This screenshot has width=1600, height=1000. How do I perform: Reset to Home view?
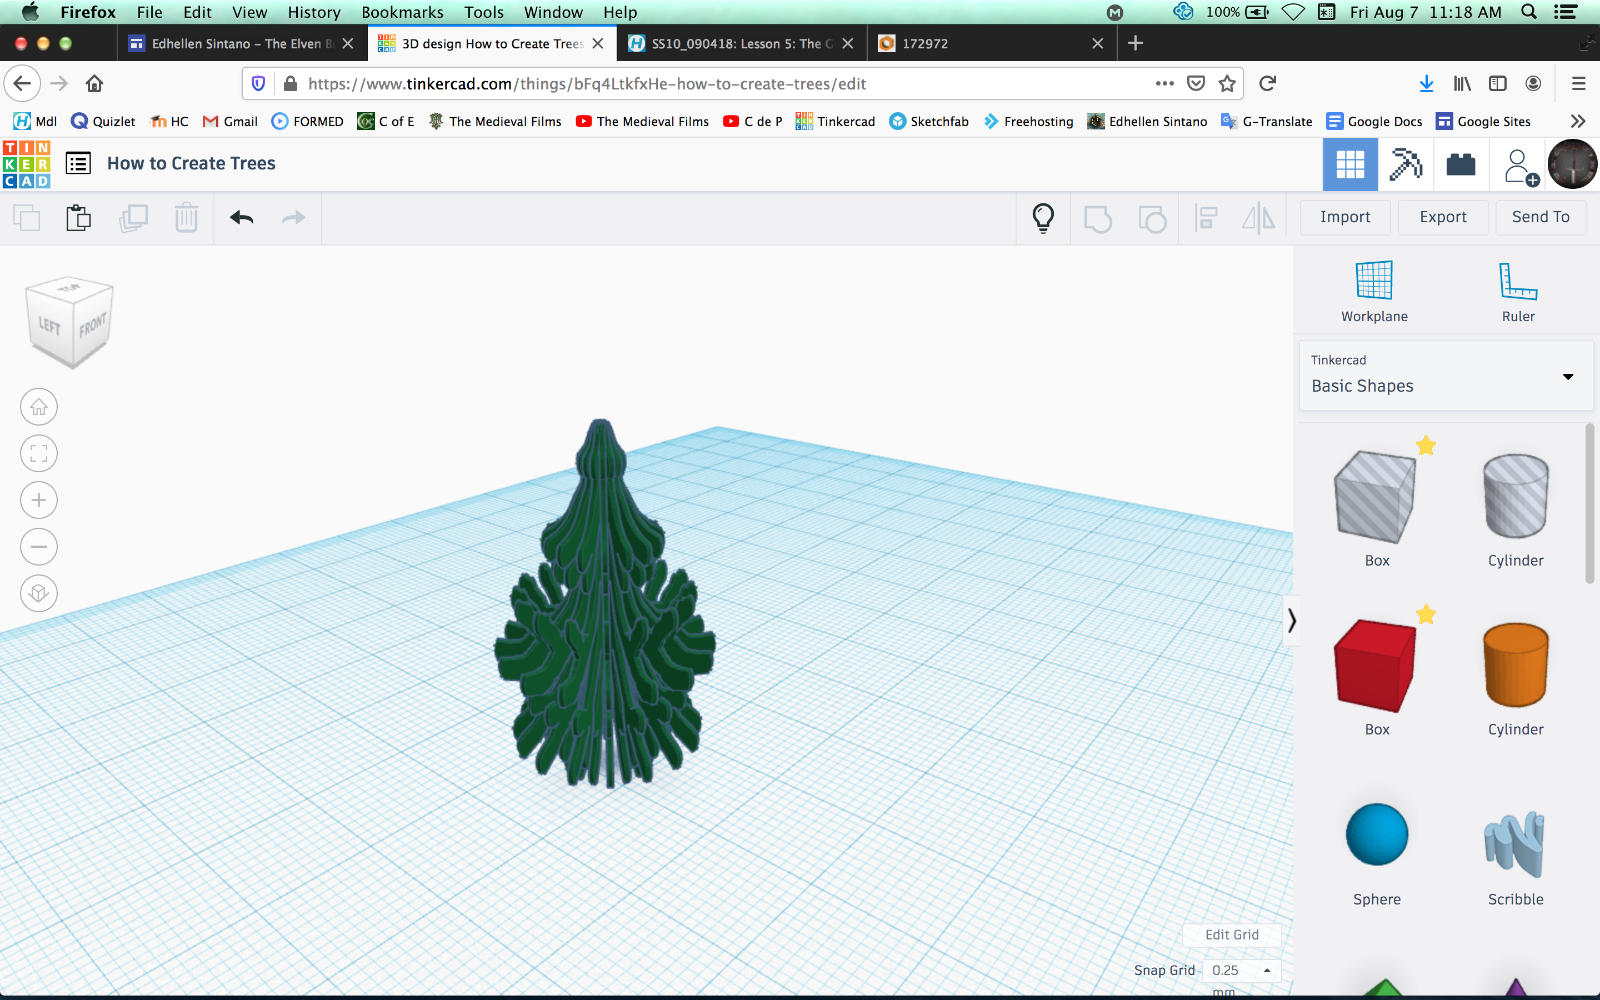(x=39, y=407)
